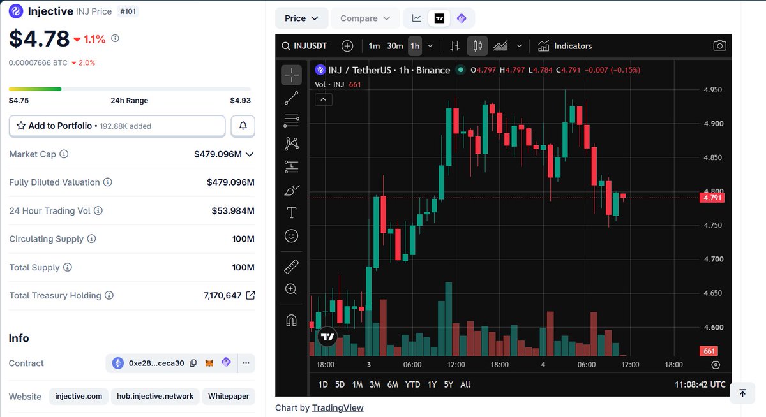Image resolution: width=766 pixels, height=417 pixels.
Task: Add a symbol to compare with plus icon
Action: point(347,46)
